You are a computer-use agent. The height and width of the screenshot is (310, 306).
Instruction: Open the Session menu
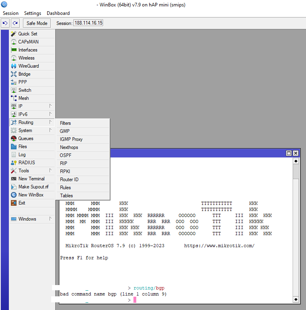click(x=11, y=13)
